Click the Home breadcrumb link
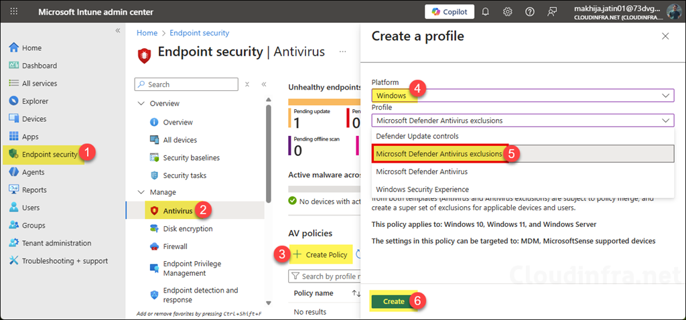 click(147, 33)
